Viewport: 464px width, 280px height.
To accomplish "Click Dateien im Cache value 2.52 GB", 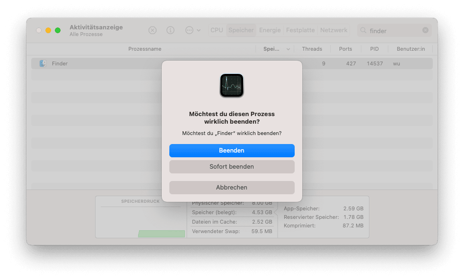I will 262,222.
